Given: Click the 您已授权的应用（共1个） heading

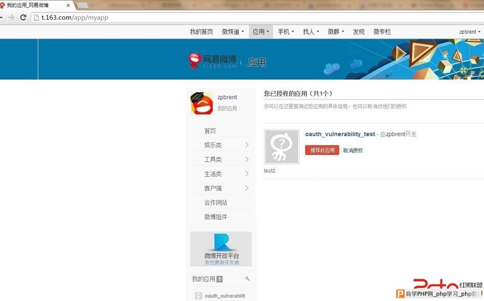Looking at the screenshot, I should (298, 93).
